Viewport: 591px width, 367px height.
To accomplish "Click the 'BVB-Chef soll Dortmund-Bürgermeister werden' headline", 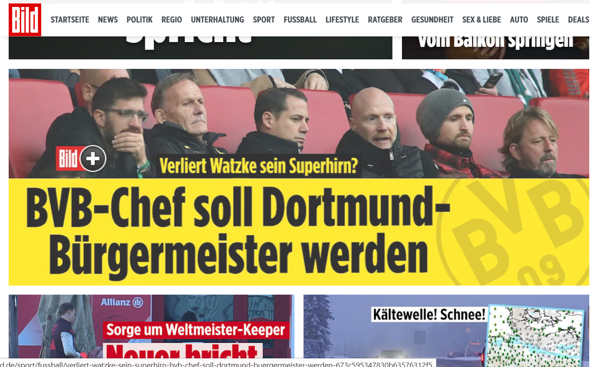I will click(x=238, y=233).
